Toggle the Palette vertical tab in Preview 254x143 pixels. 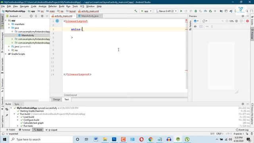[190, 25]
